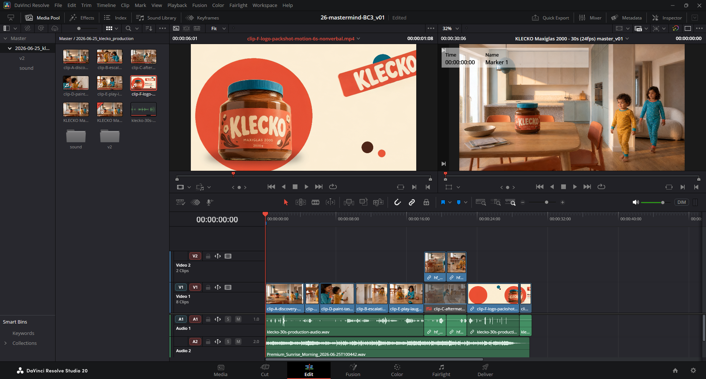
Task: Disable the Video 1 track filmstrip toggle
Action: (x=228, y=287)
